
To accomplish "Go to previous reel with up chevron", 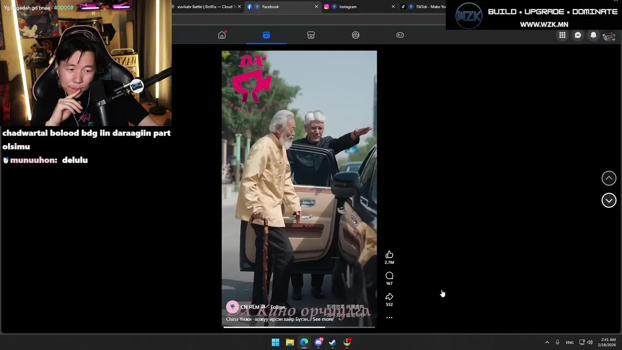I will 609,178.
